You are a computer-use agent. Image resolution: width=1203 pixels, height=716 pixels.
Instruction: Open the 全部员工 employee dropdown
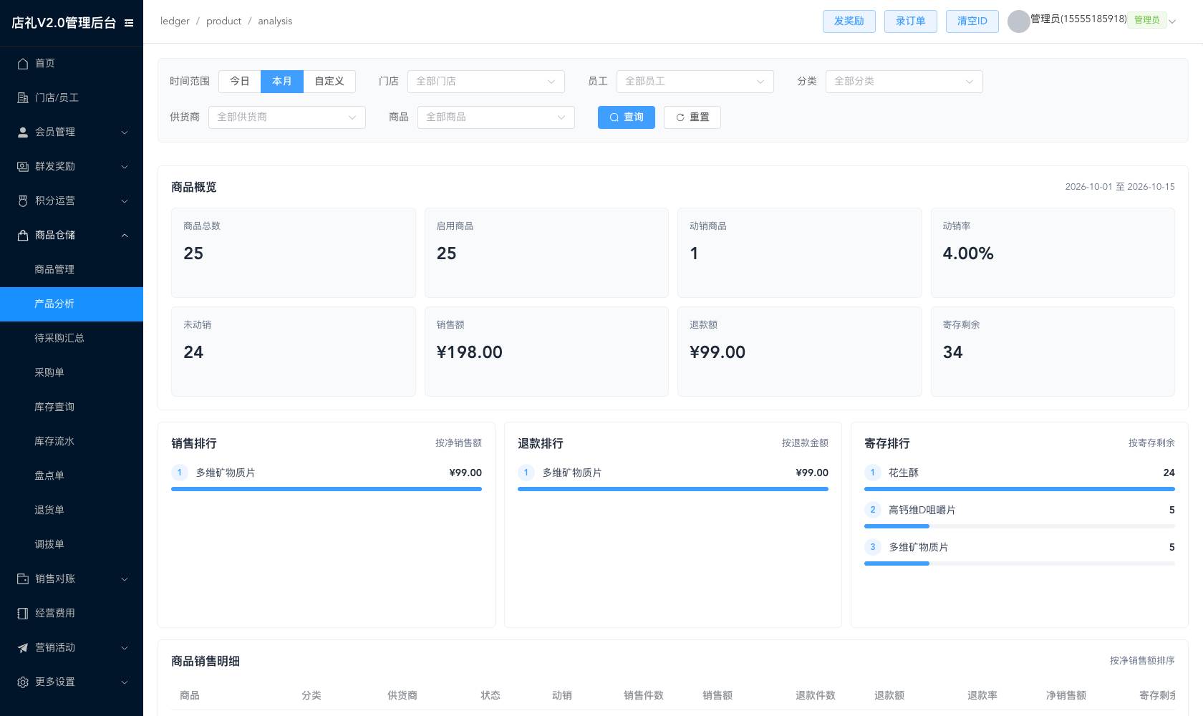(695, 82)
